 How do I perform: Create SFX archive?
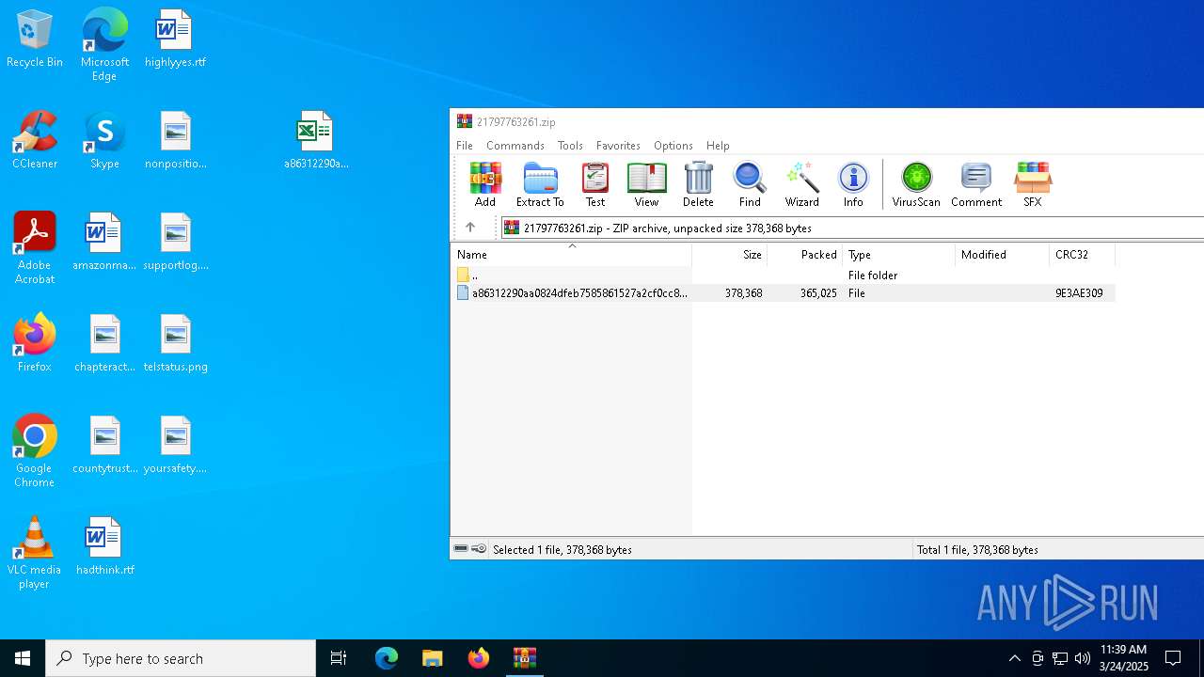tap(1033, 184)
